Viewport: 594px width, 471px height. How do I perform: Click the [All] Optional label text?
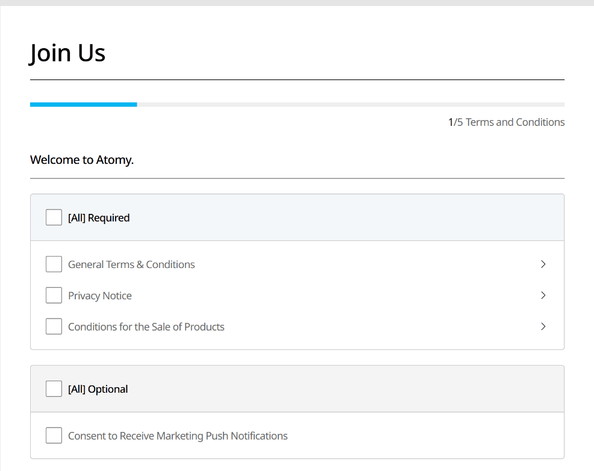pos(98,389)
